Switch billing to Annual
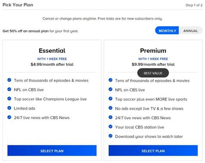Screen dimensions: 205x163 point(190,31)
